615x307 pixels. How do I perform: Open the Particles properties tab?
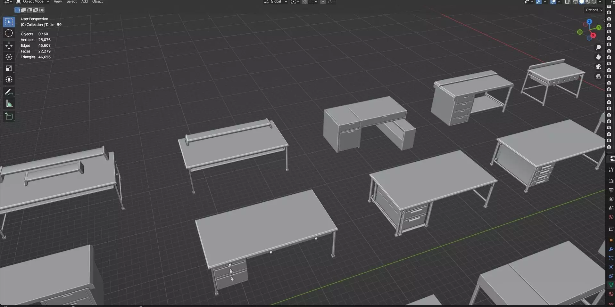tap(611, 258)
